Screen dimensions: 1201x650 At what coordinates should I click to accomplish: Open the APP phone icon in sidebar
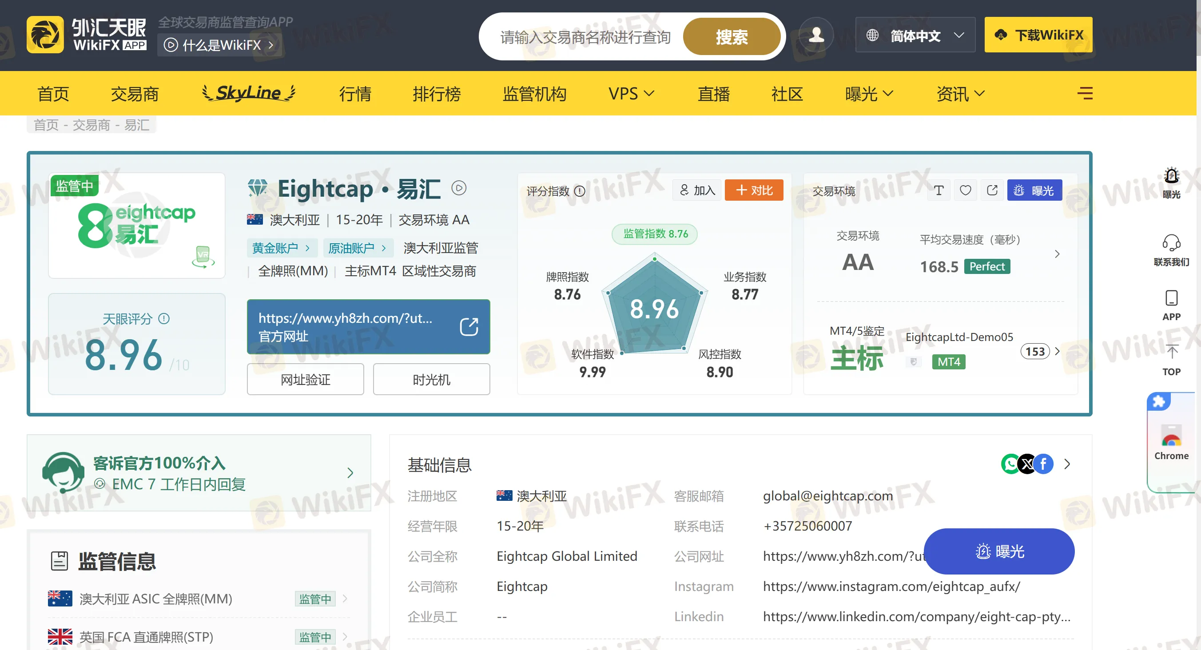1171,298
